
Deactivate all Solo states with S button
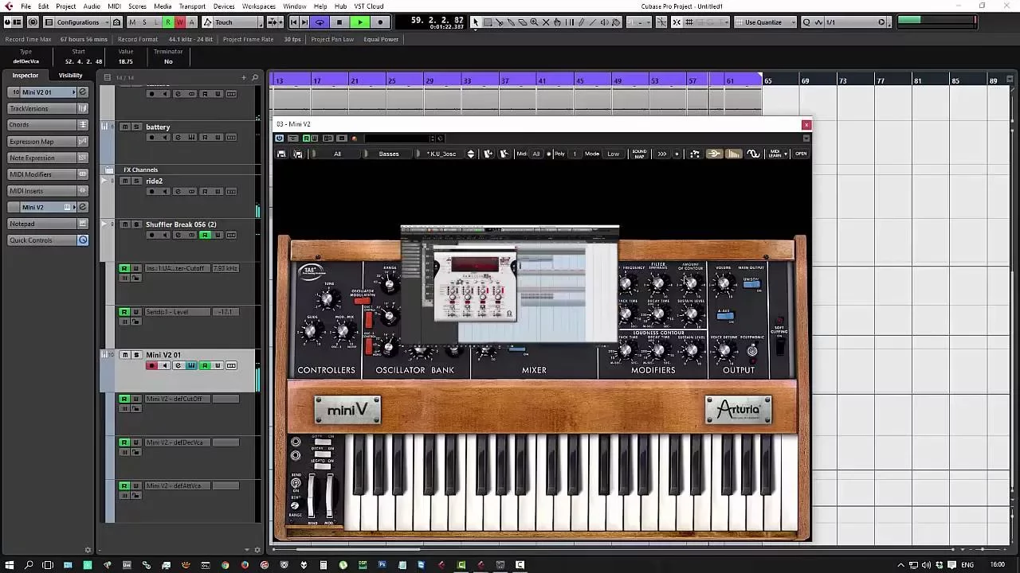pos(144,22)
